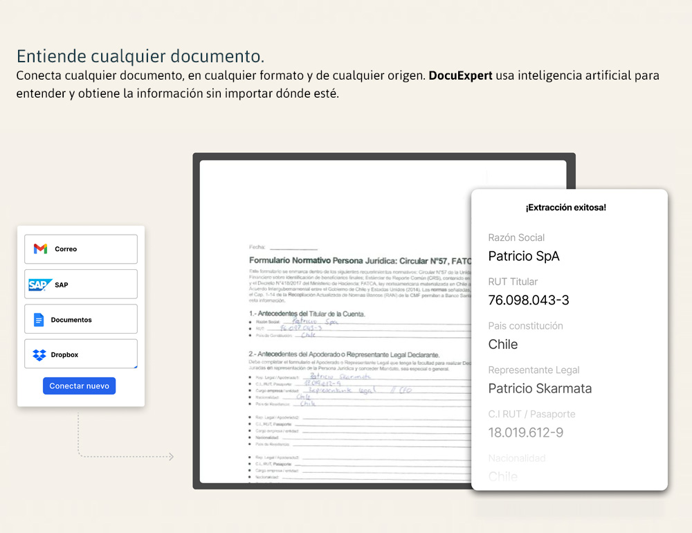Viewport: 692px width, 533px height.
Task: Select Chile under País constitución
Action: [503, 345]
